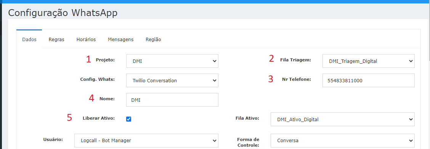Open the Usuário Logcall - Bot Manager dropdown
The image size is (430, 149).
click(x=146, y=141)
